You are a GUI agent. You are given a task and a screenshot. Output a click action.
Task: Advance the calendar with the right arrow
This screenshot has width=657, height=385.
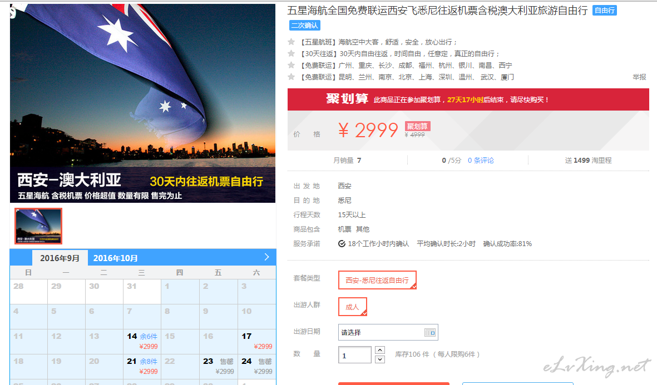[266, 257]
